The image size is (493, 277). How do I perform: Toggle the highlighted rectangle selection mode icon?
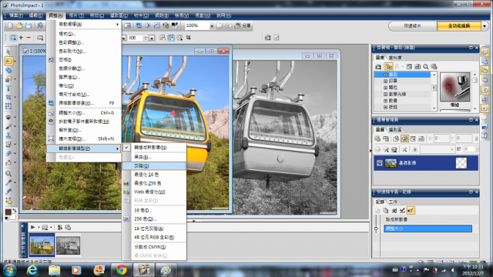click(13, 38)
